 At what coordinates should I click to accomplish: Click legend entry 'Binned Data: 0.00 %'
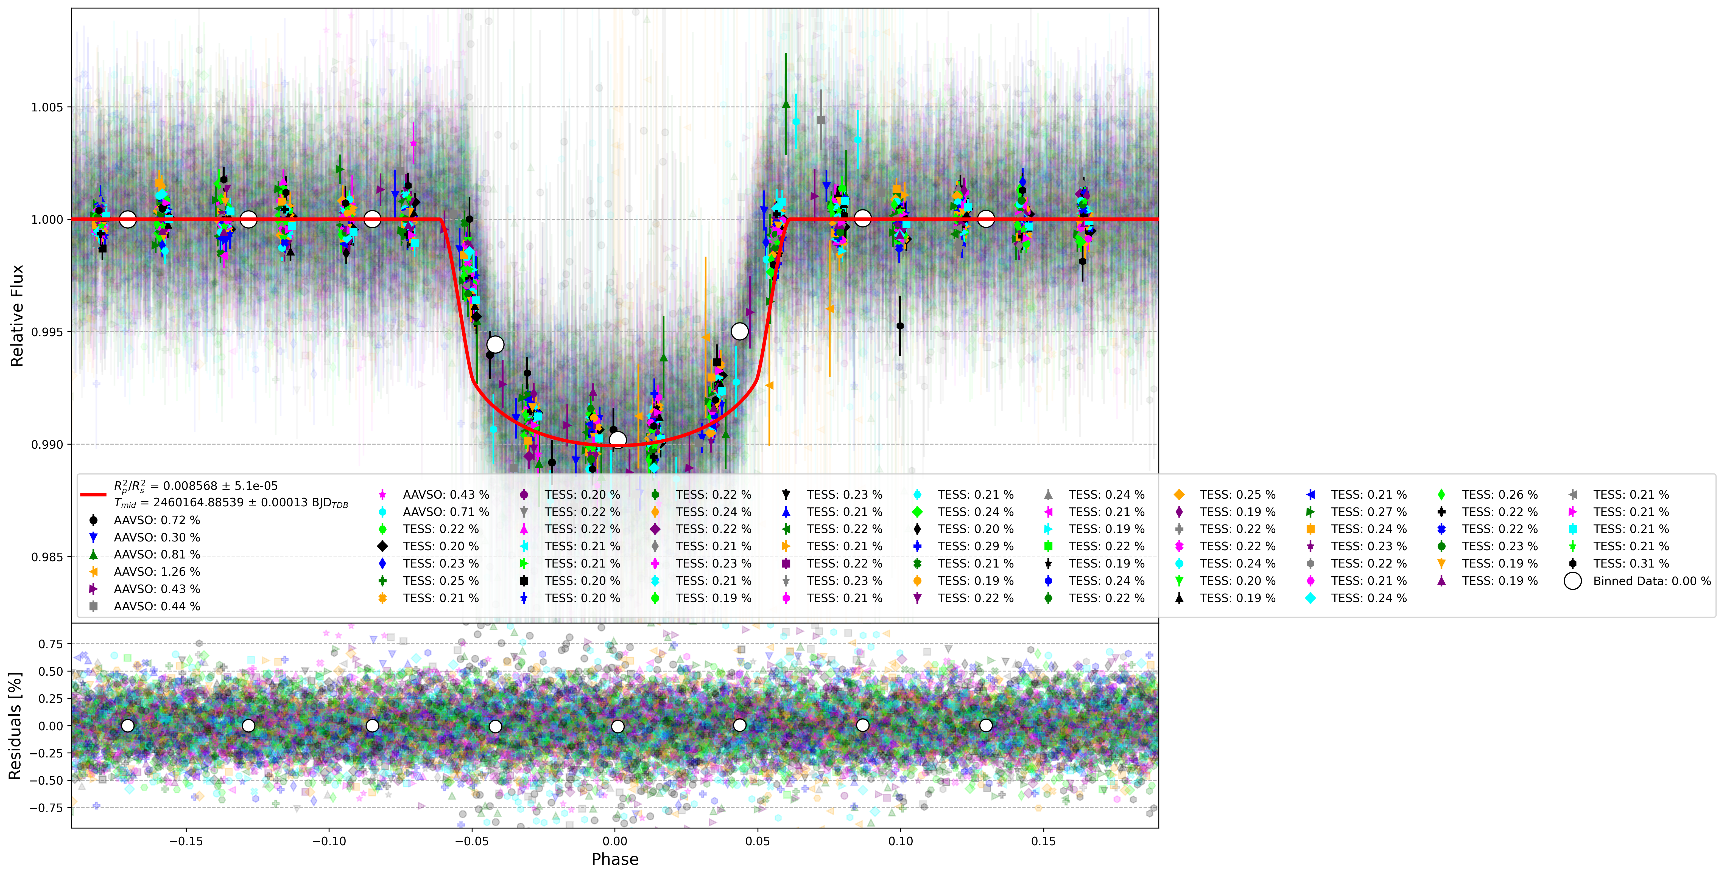click(x=1652, y=581)
